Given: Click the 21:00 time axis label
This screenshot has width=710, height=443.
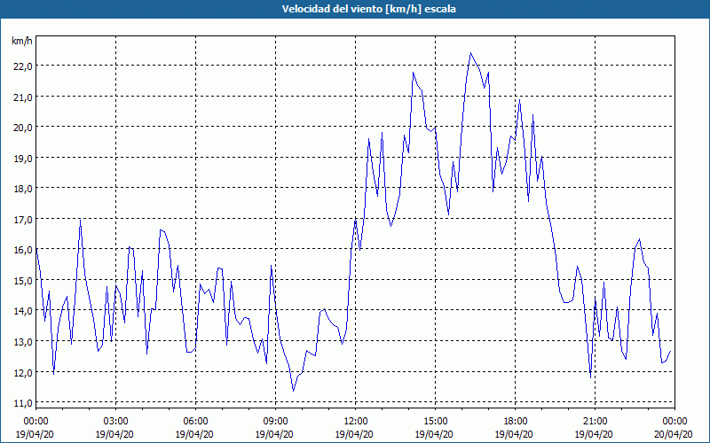Looking at the screenshot, I should (595, 422).
